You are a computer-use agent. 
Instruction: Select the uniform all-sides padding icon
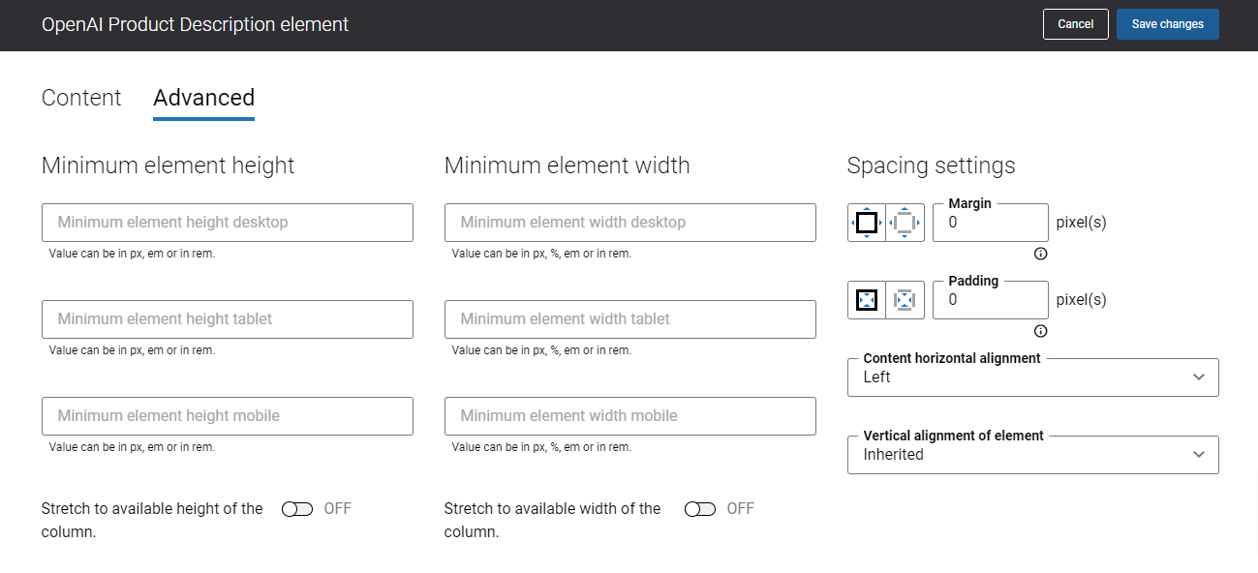(867, 300)
